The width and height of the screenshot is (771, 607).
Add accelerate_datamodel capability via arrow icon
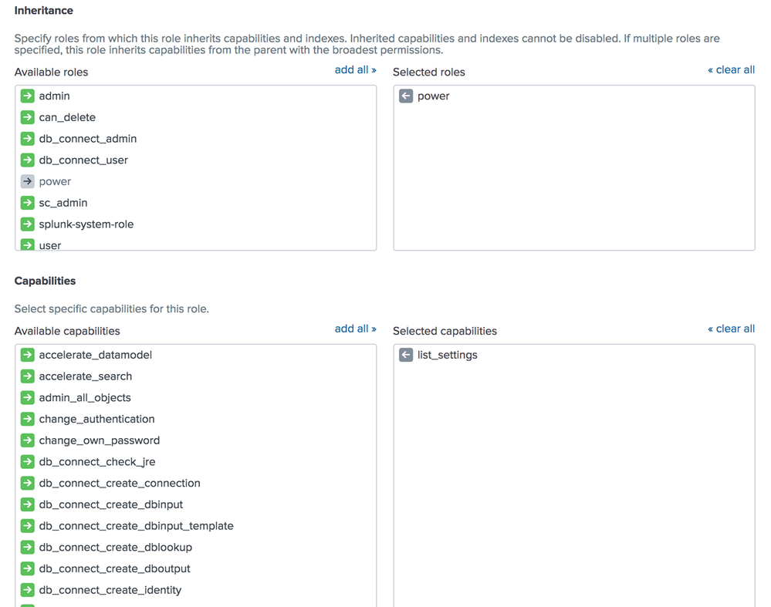[x=28, y=356]
